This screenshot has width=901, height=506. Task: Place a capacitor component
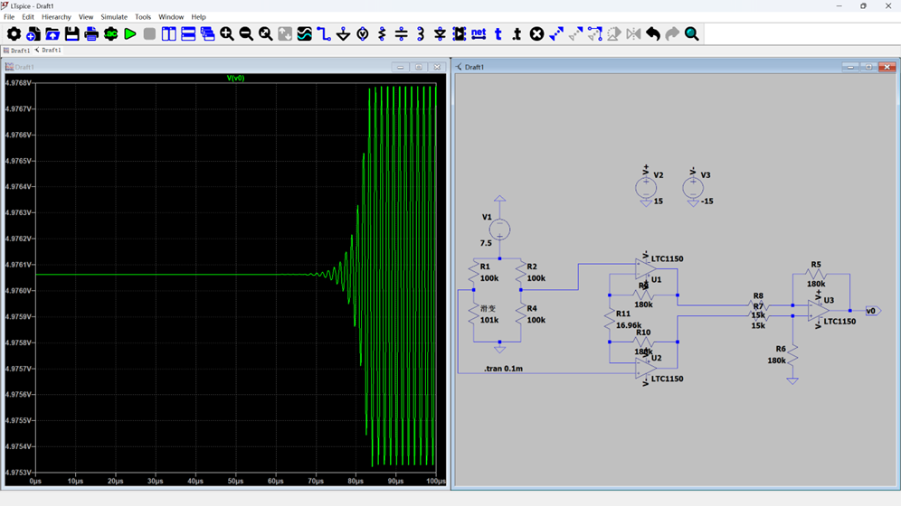(x=401, y=33)
